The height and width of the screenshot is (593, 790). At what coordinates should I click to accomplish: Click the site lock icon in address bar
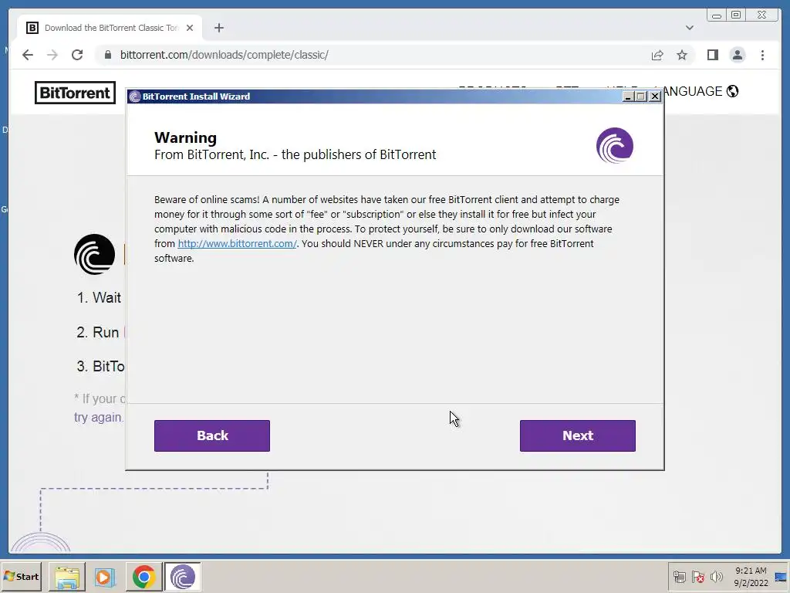pos(107,55)
